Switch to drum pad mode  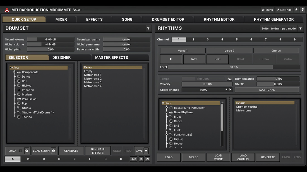tap(278, 28)
